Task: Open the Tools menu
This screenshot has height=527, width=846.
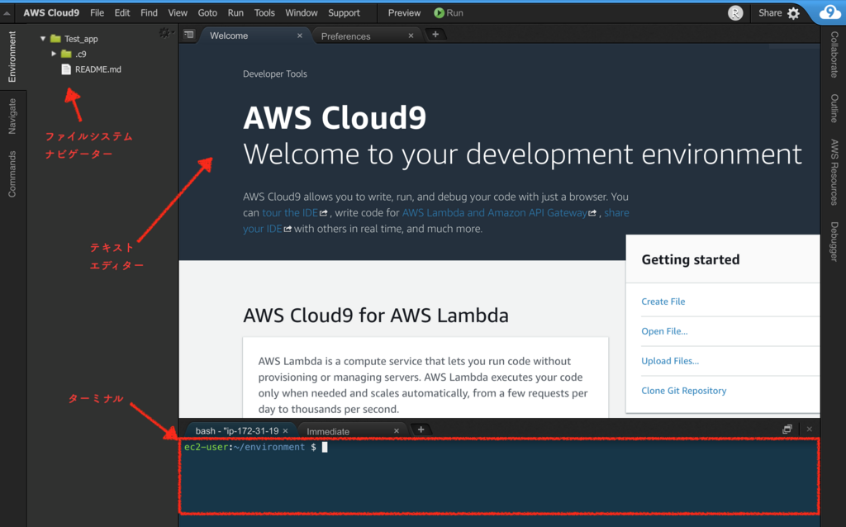Action: click(264, 13)
